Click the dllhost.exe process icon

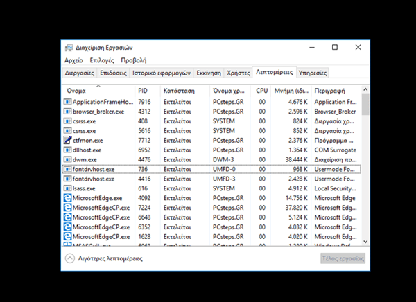coord(68,150)
